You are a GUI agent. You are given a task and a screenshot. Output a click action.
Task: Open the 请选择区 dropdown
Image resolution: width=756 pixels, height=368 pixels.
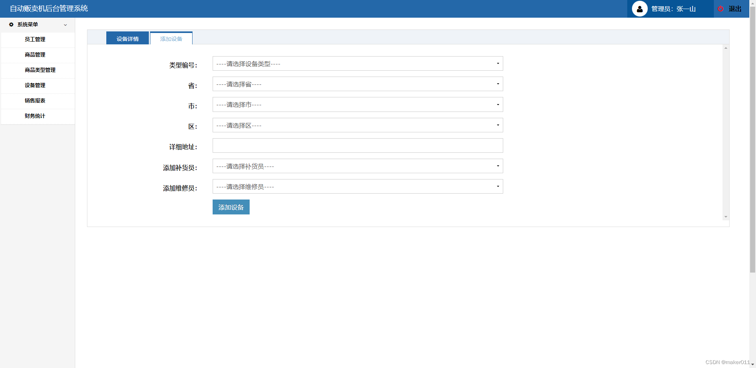point(358,125)
